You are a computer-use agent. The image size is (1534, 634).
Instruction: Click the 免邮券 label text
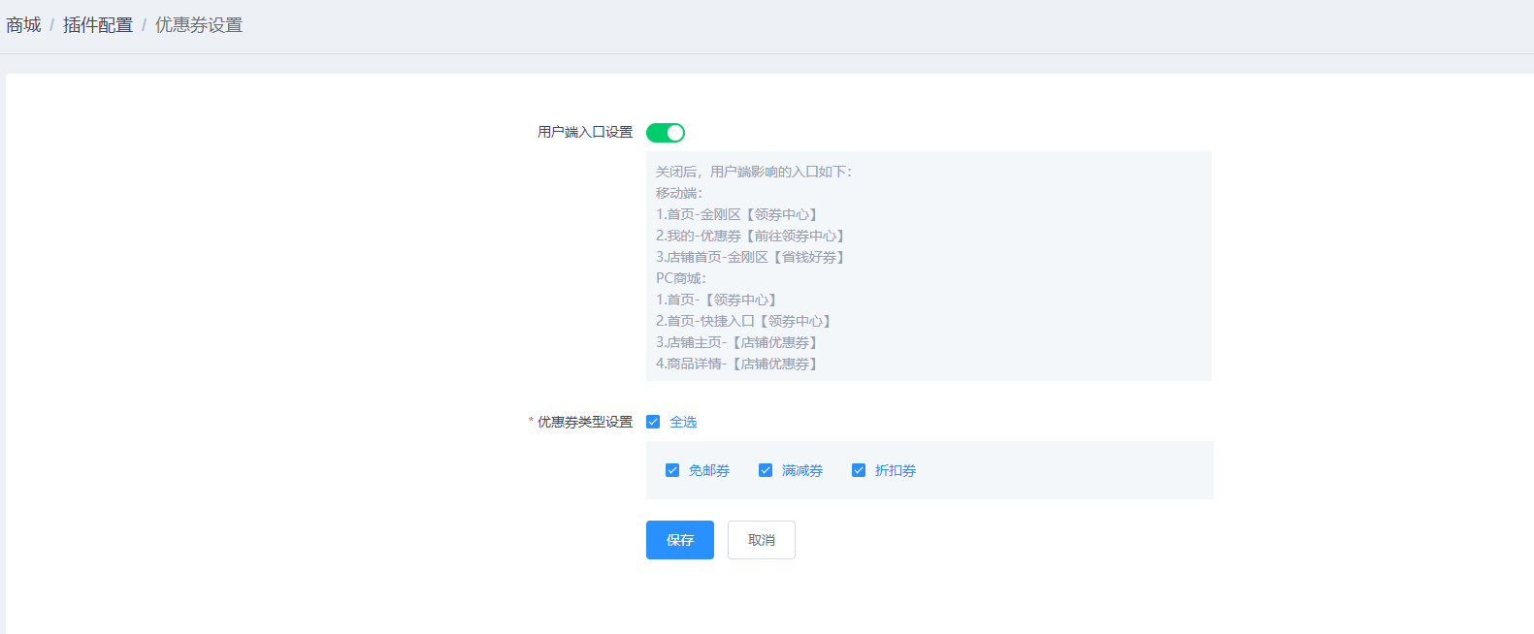pyautogui.click(x=709, y=470)
